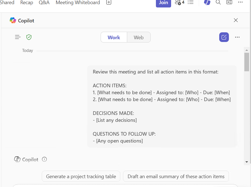Screen dimensions: 251x187
Task: Open Copilot panel more options ellipsis
Action: [237, 37]
